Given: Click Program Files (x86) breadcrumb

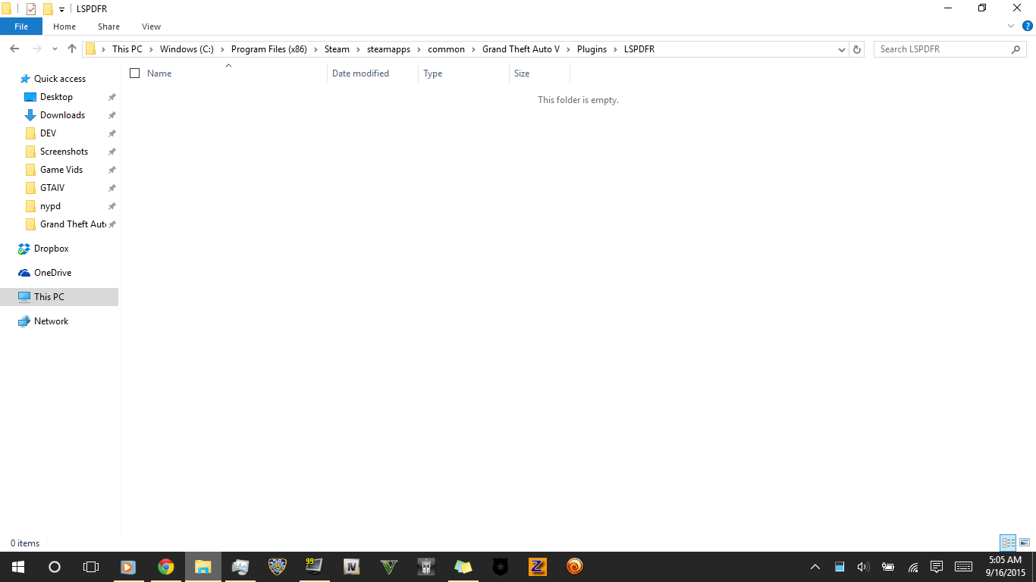Looking at the screenshot, I should 269,49.
